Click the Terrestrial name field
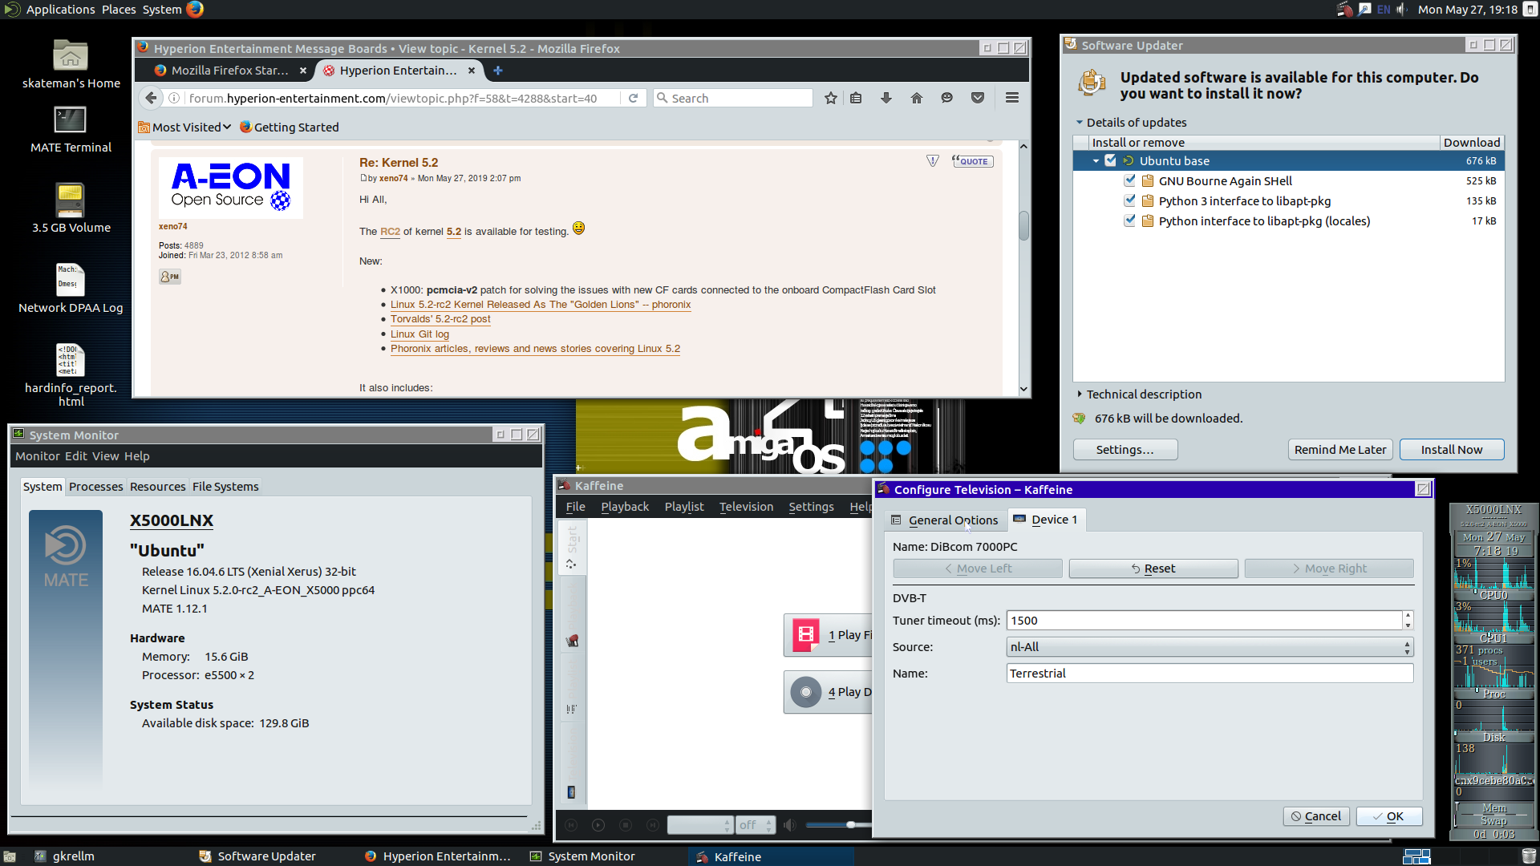The height and width of the screenshot is (866, 1540). tap(1210, 674)
